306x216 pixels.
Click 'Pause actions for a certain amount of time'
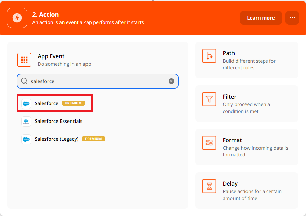click(252, 195)
